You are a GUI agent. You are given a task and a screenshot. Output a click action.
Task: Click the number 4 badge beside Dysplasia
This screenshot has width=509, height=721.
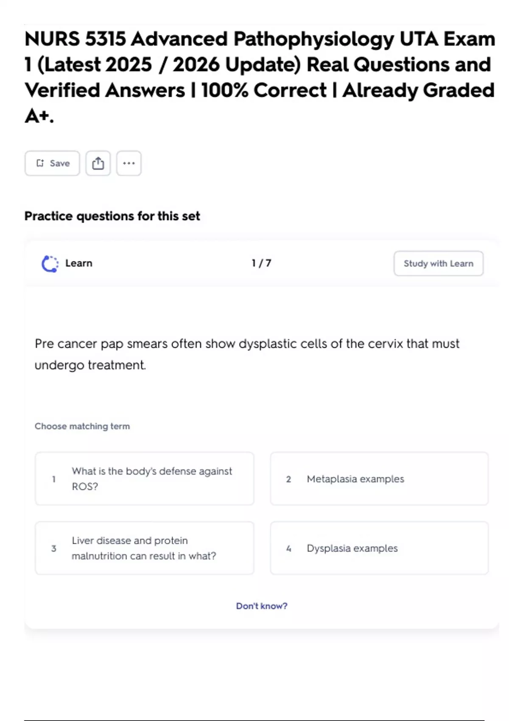[x=288, y=549]
